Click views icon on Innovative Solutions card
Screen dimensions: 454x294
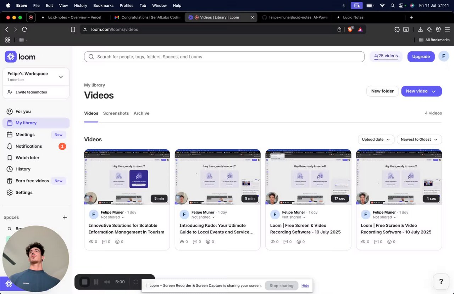pyautogui.click(x=91, y=242)
